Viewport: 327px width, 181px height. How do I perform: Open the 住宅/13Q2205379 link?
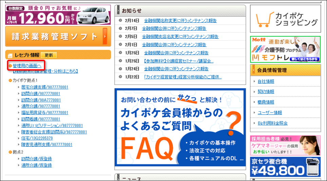[x=37, y=138]
